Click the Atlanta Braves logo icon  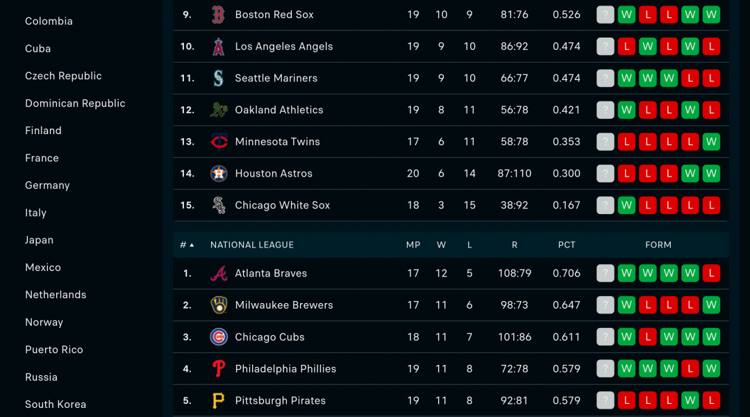[219, 273]
